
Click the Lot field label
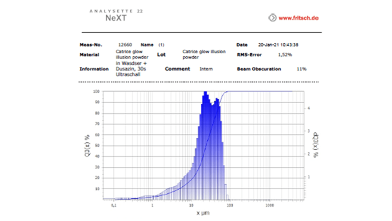161,55
